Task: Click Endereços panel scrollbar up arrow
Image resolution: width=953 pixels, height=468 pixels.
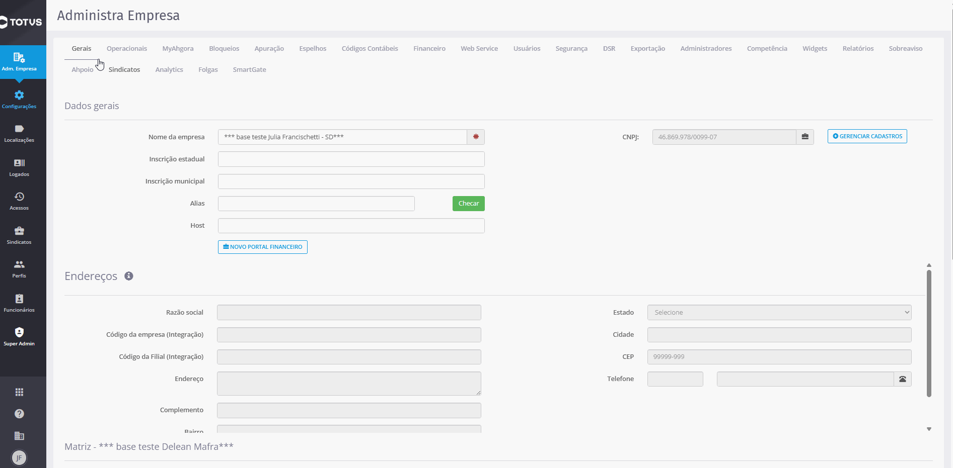Action: coord(929,265)
